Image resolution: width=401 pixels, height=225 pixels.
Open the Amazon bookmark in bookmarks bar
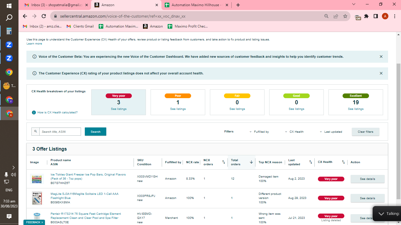click(153, 26)
